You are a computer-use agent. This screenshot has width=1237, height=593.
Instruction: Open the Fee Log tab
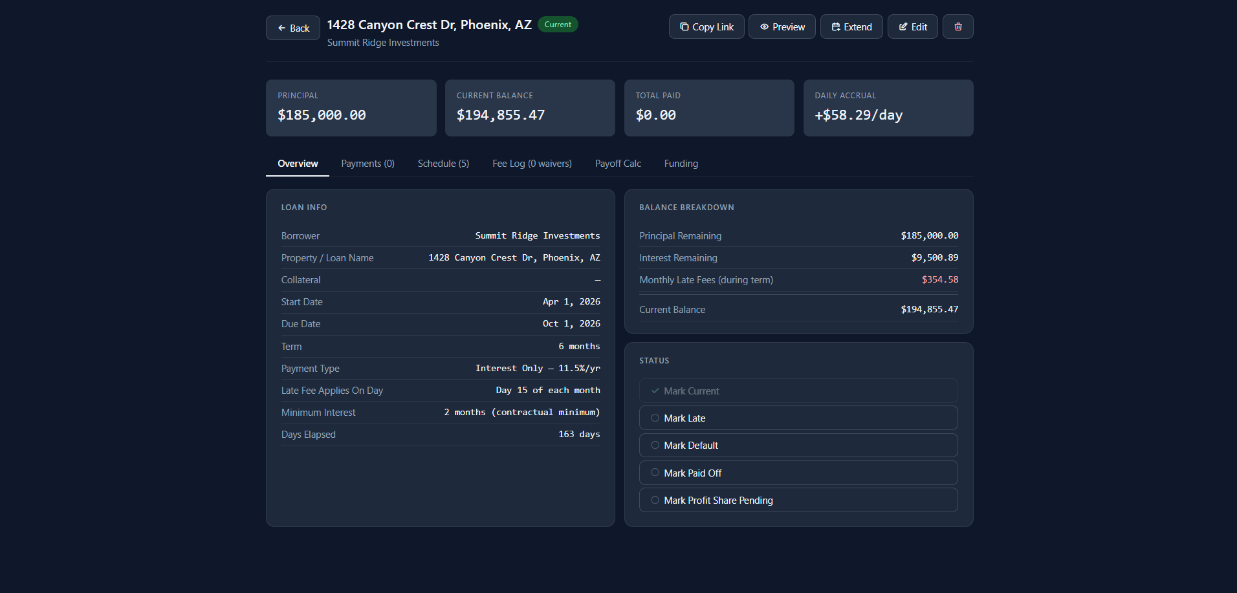532,164
